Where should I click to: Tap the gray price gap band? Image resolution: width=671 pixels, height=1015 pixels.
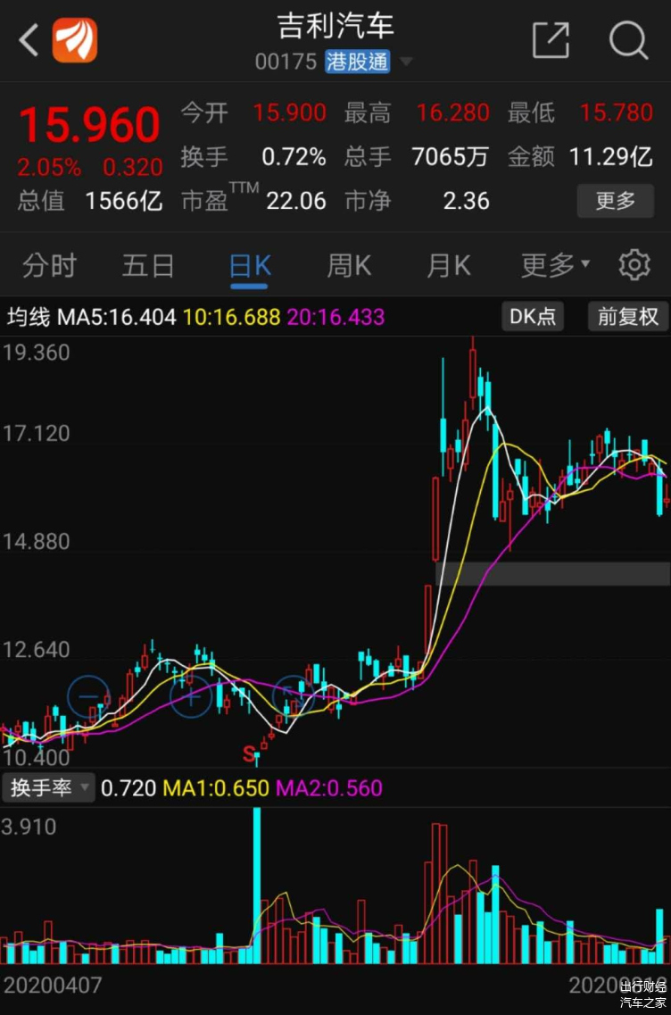click(553, 573)
